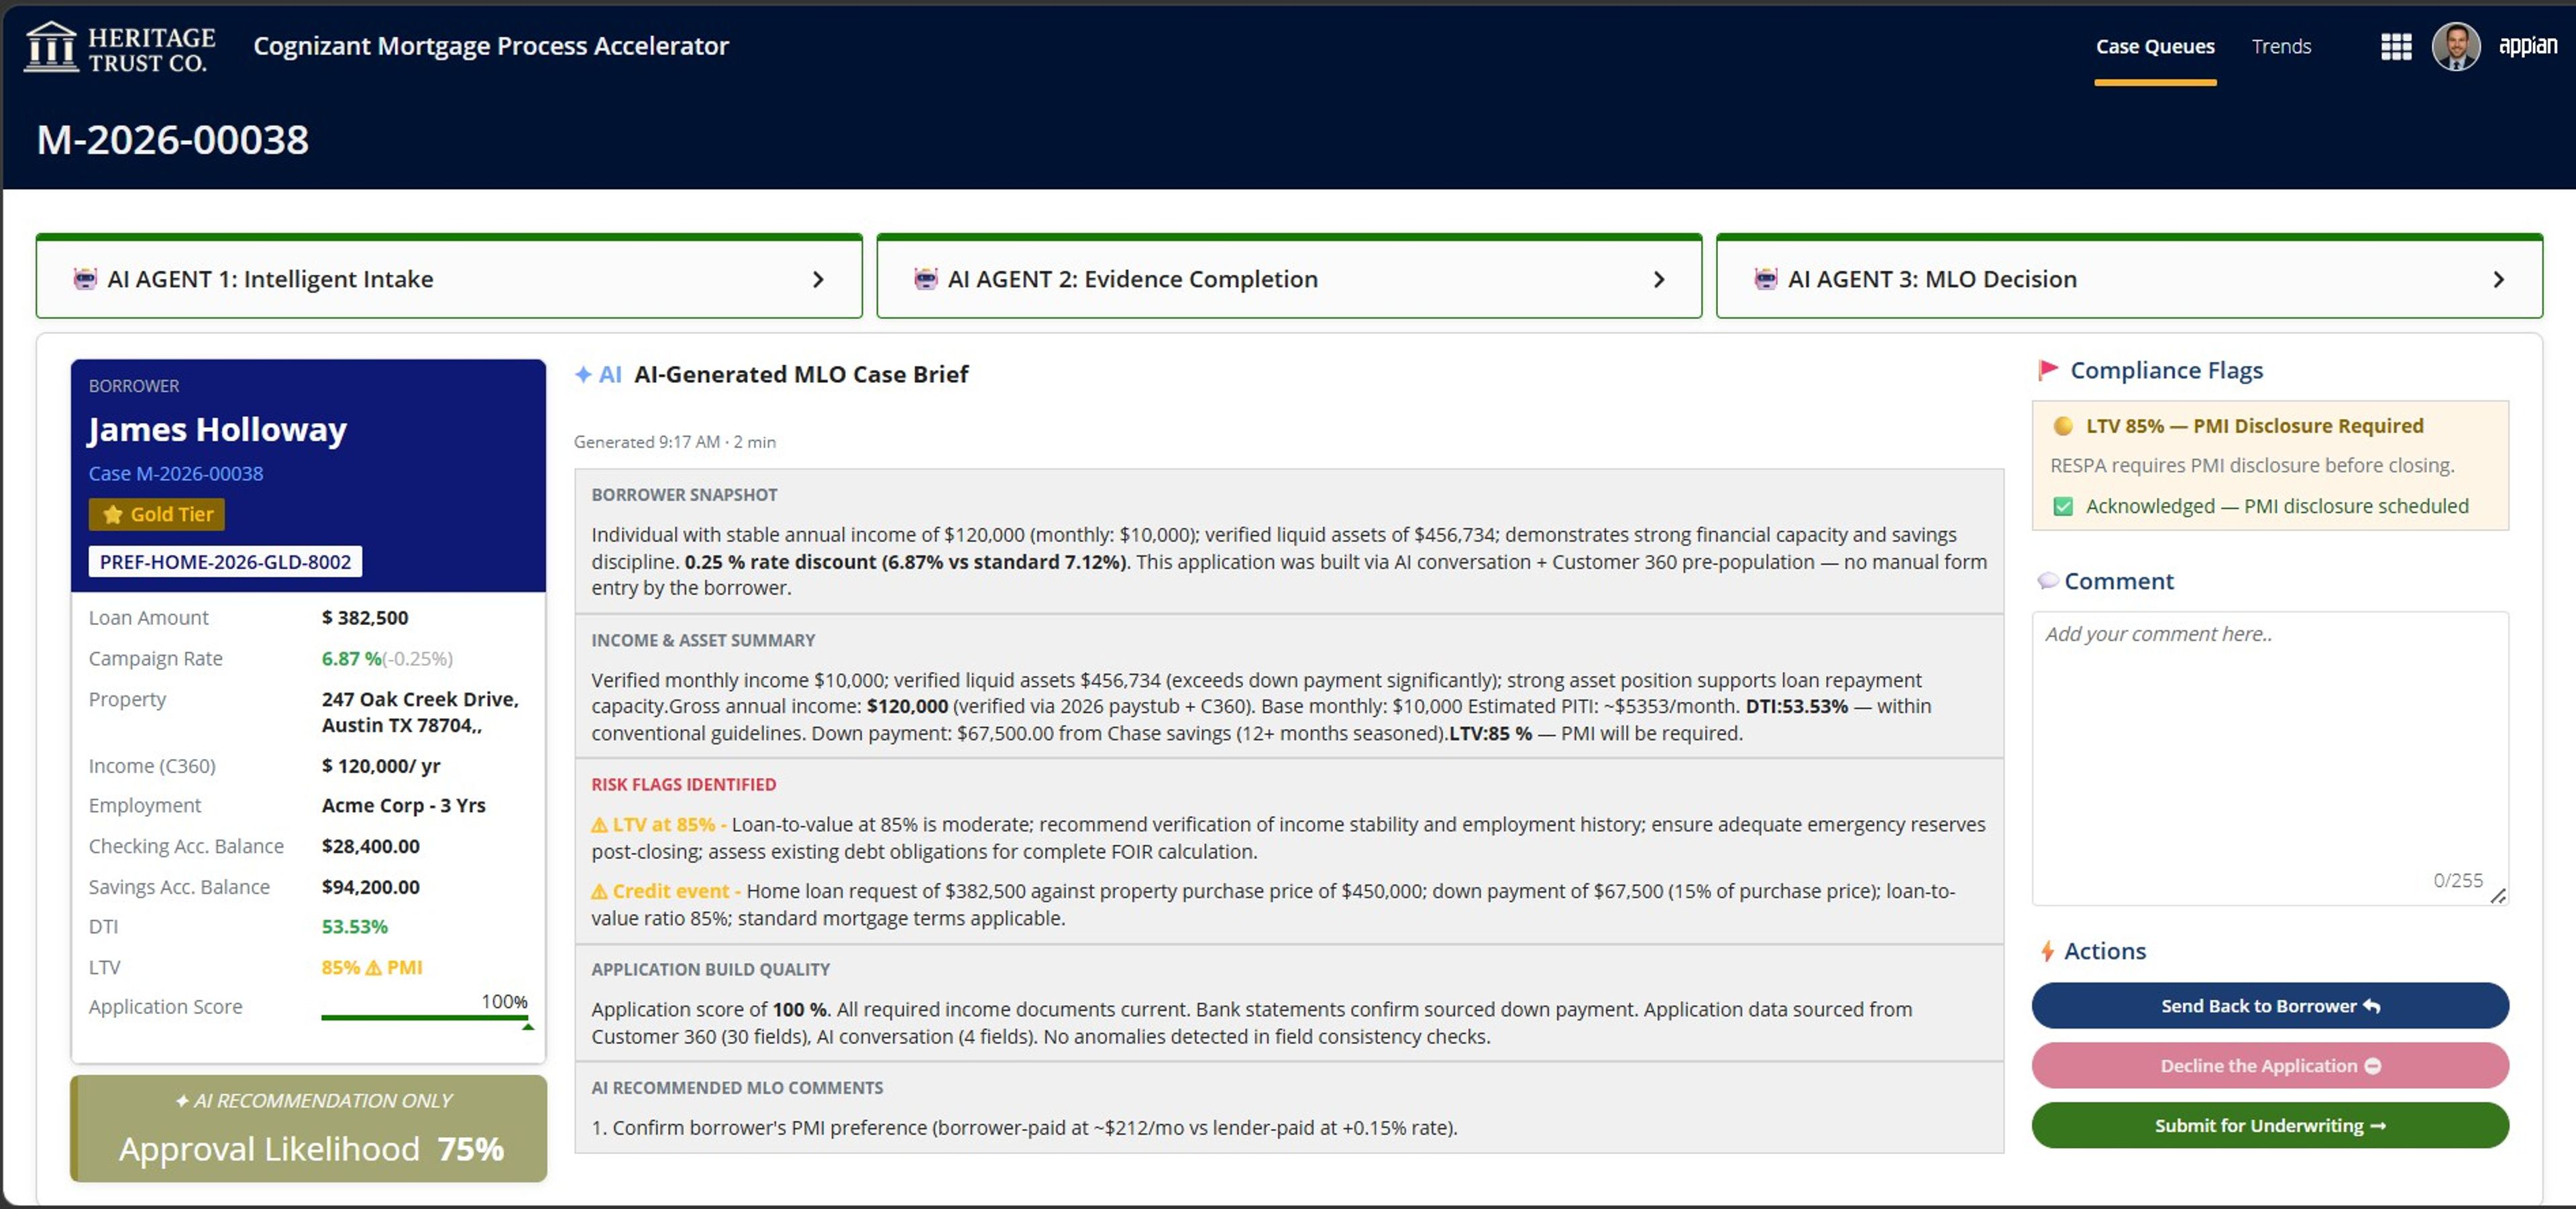
Task: Click the DTI 53.53% value in borrower card
Action: pyautogui.click(x=354, y=926)
